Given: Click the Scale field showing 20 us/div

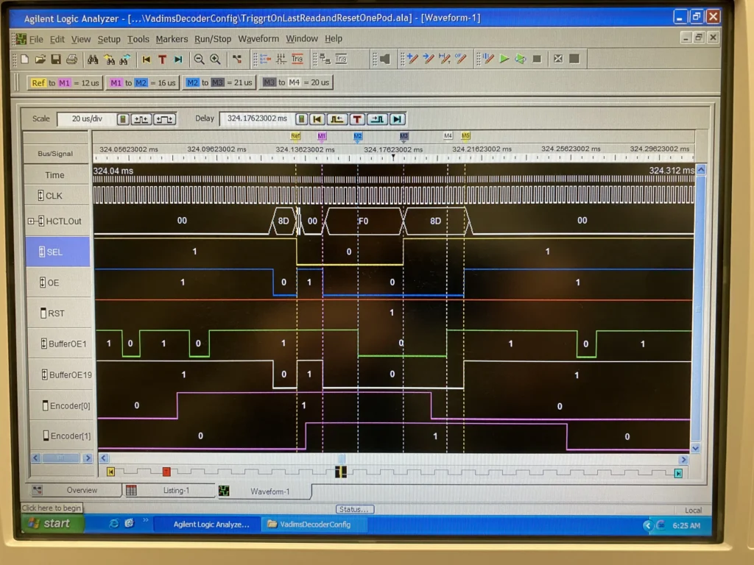Looking at the screenshot, I should tap(87, 119).
